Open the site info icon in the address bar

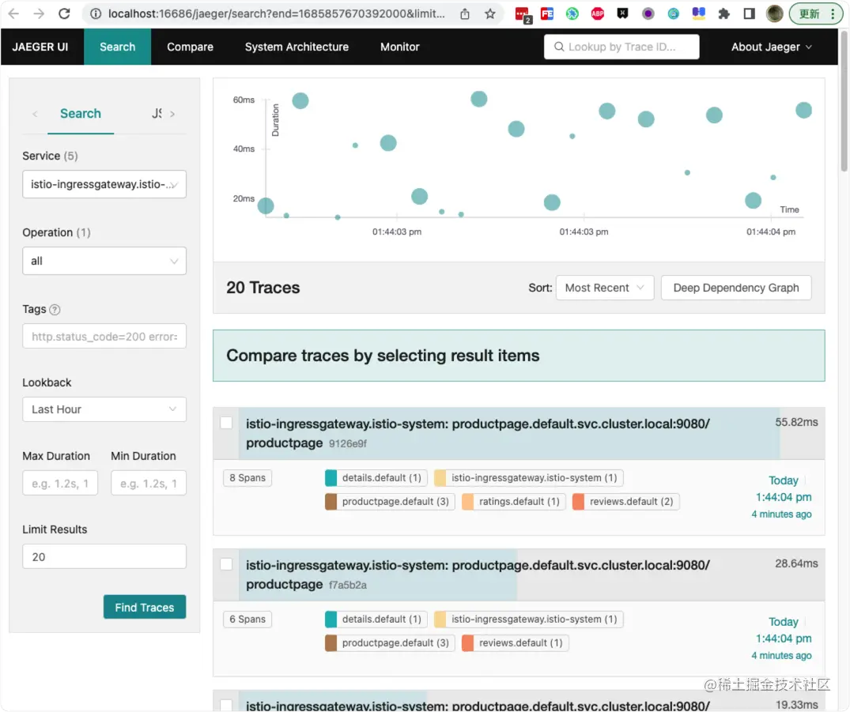click(x=96, y=13)
